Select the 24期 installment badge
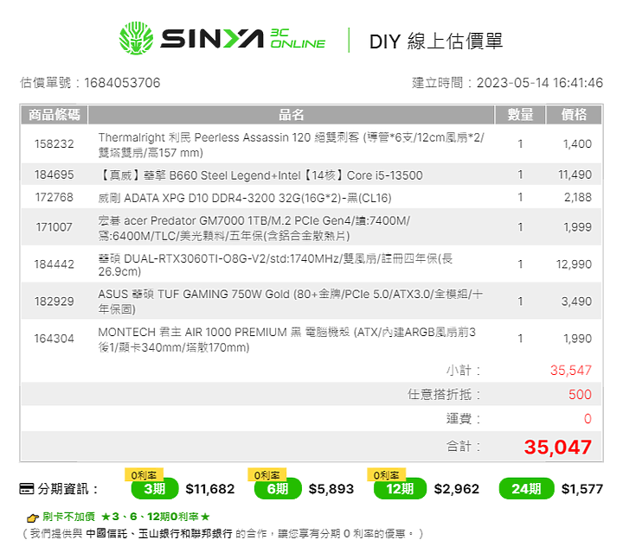This screenshot has height=559, width=623. click(526, 489)
